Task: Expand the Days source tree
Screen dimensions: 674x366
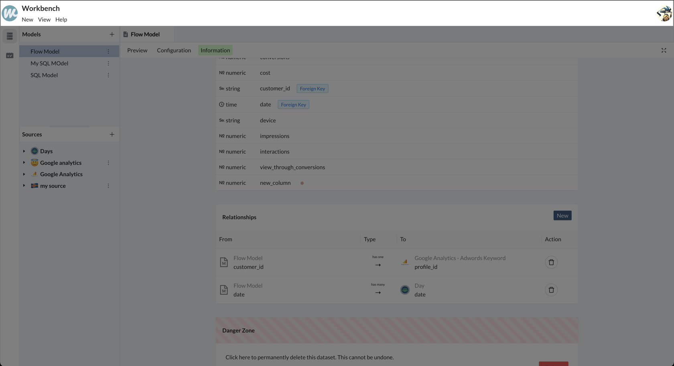Action: 24,151
